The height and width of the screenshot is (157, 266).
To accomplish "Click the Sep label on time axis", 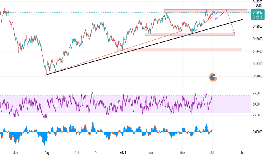I will [243, 153].
